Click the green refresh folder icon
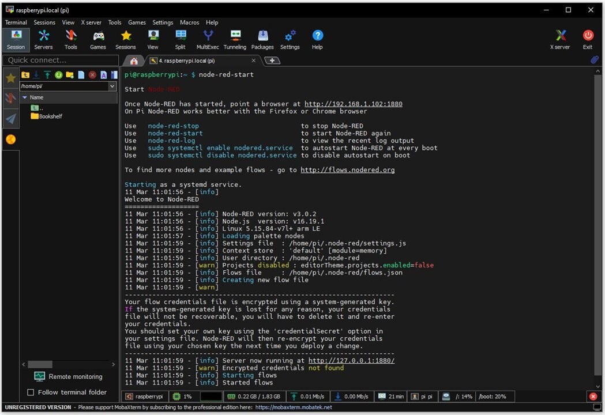Image resolution: width=605 pixels, height=415 pixels. 58,75
